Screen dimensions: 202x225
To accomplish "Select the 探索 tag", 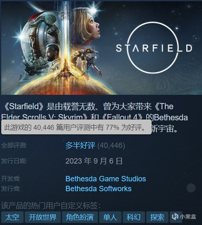I will (x=157, y=217).
